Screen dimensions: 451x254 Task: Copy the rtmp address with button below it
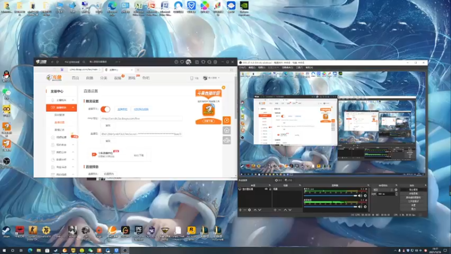click(x=108, y=125)
